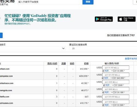The width and height of the screenshot is (137, 107).
Task: Click the price ¥3,392 cell
Action: [x=85, y=83]
